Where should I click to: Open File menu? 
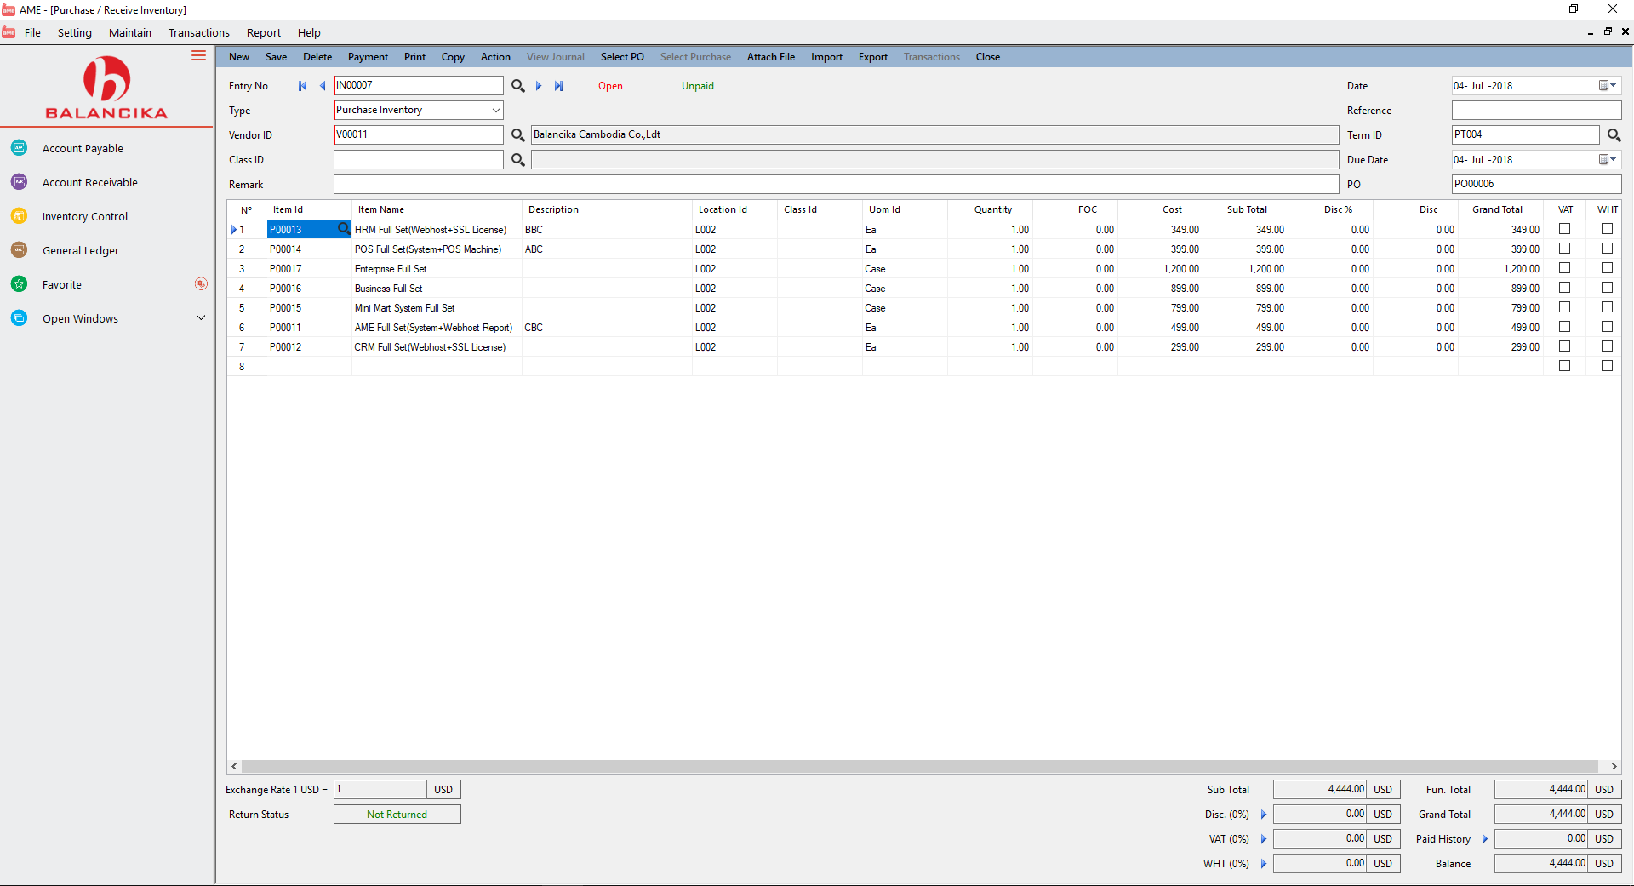(32, 32)
